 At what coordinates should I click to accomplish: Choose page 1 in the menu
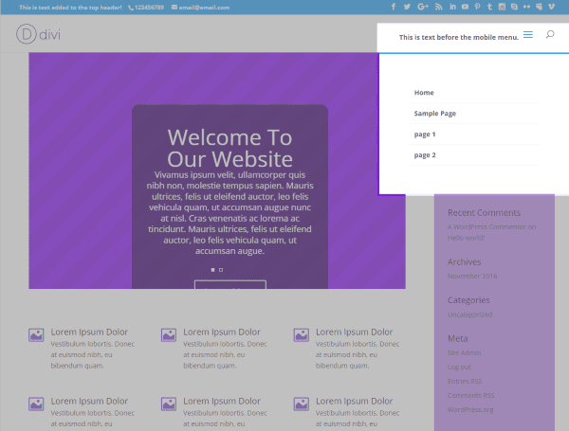tap(425, 135)
